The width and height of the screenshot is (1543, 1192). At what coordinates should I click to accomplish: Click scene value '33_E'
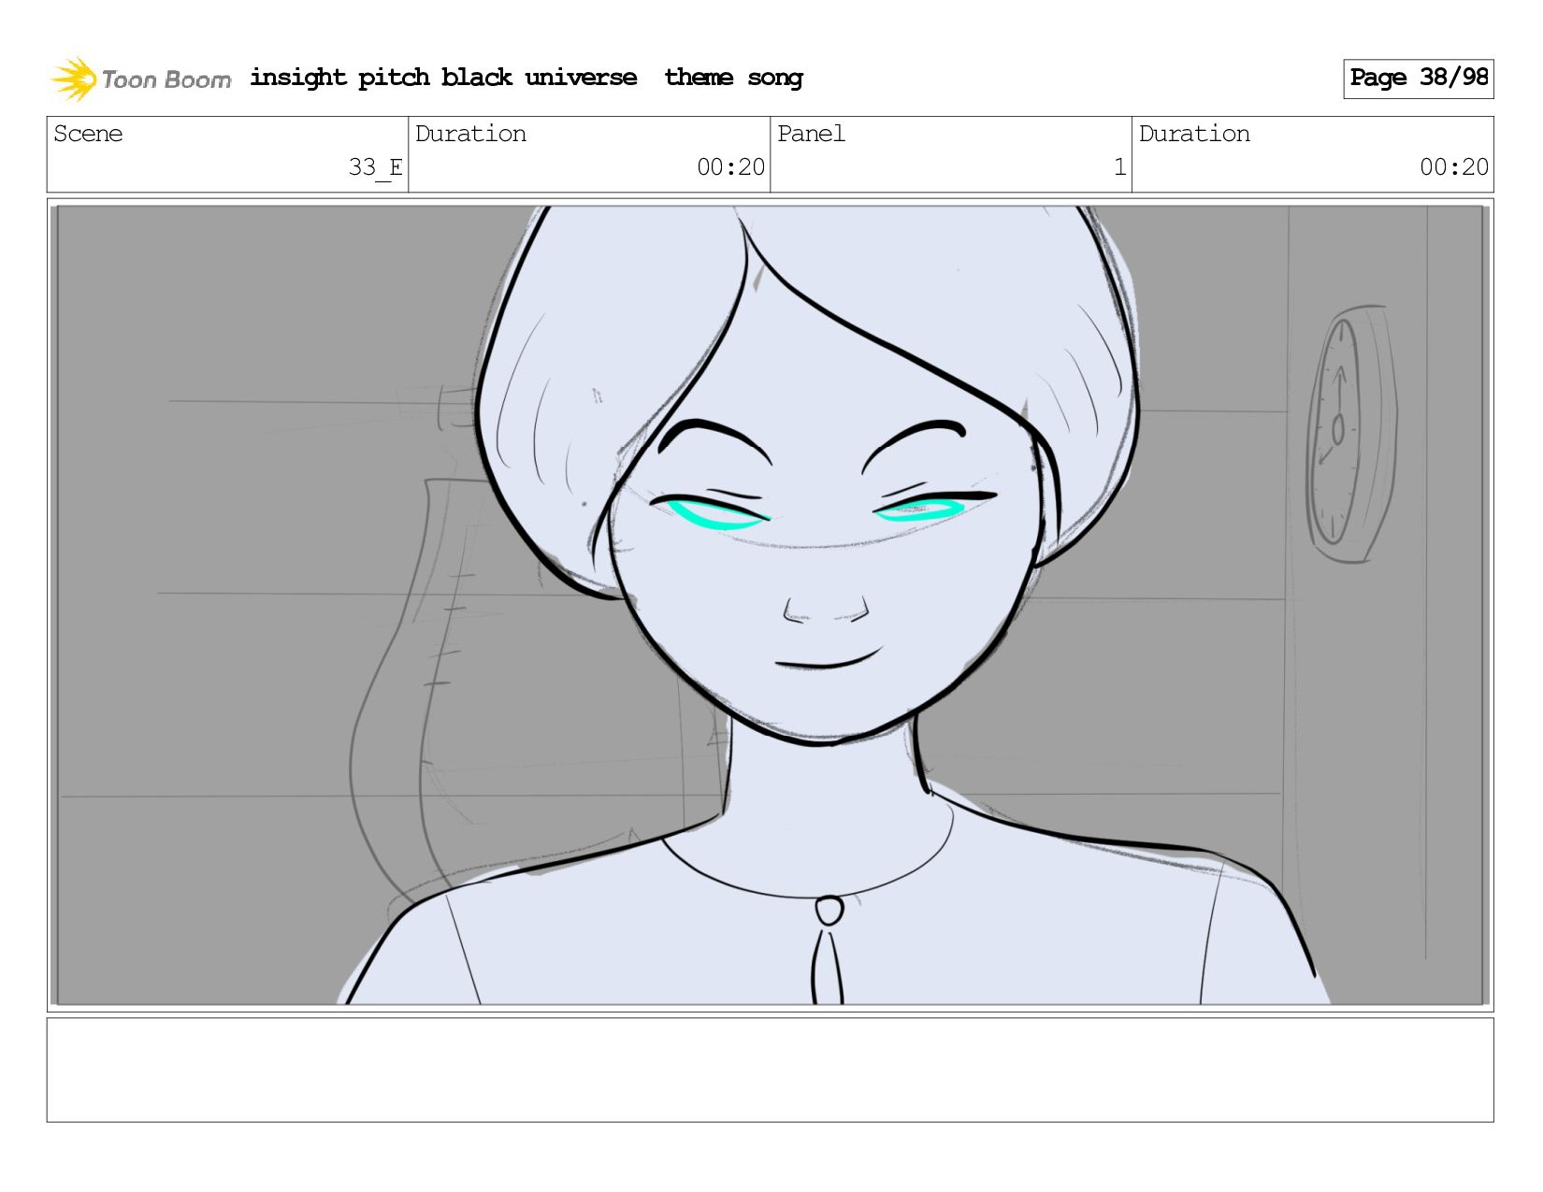(375, 167)
